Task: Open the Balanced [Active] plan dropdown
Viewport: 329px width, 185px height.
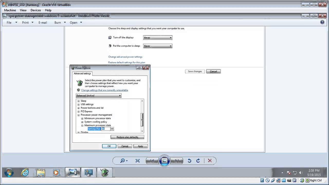Action: coord(99,96)
